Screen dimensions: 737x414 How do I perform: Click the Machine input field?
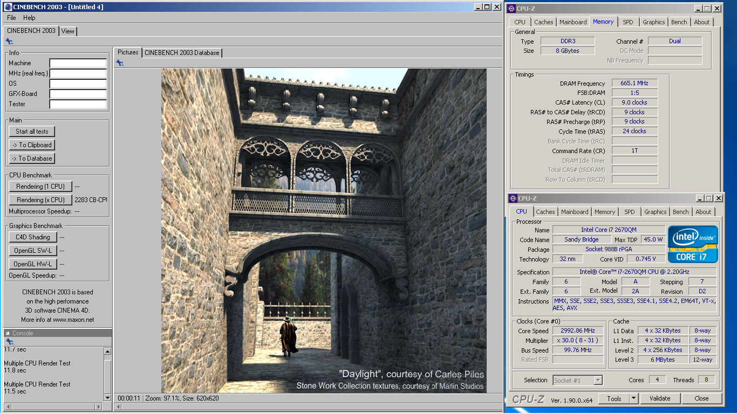78,63
